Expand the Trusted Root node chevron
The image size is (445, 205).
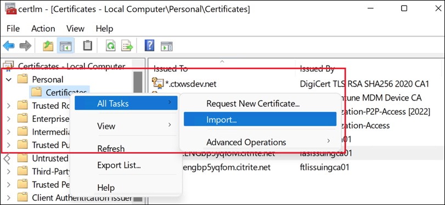coord(9,106)
